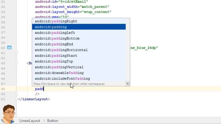Click the android:id="@+id/etEmail" line

tap(61, 2)
